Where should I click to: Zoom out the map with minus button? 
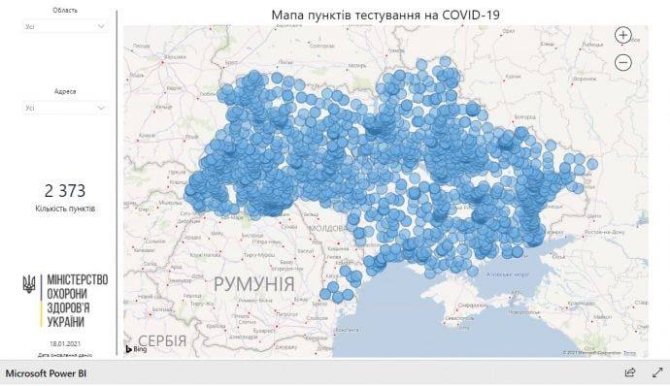click(x=623, y=63)
